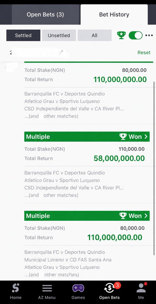Open the Multiple bet header with 58,000,000.00 return
This screenshot has height=304, width=156.
click(x=87, y=137)
